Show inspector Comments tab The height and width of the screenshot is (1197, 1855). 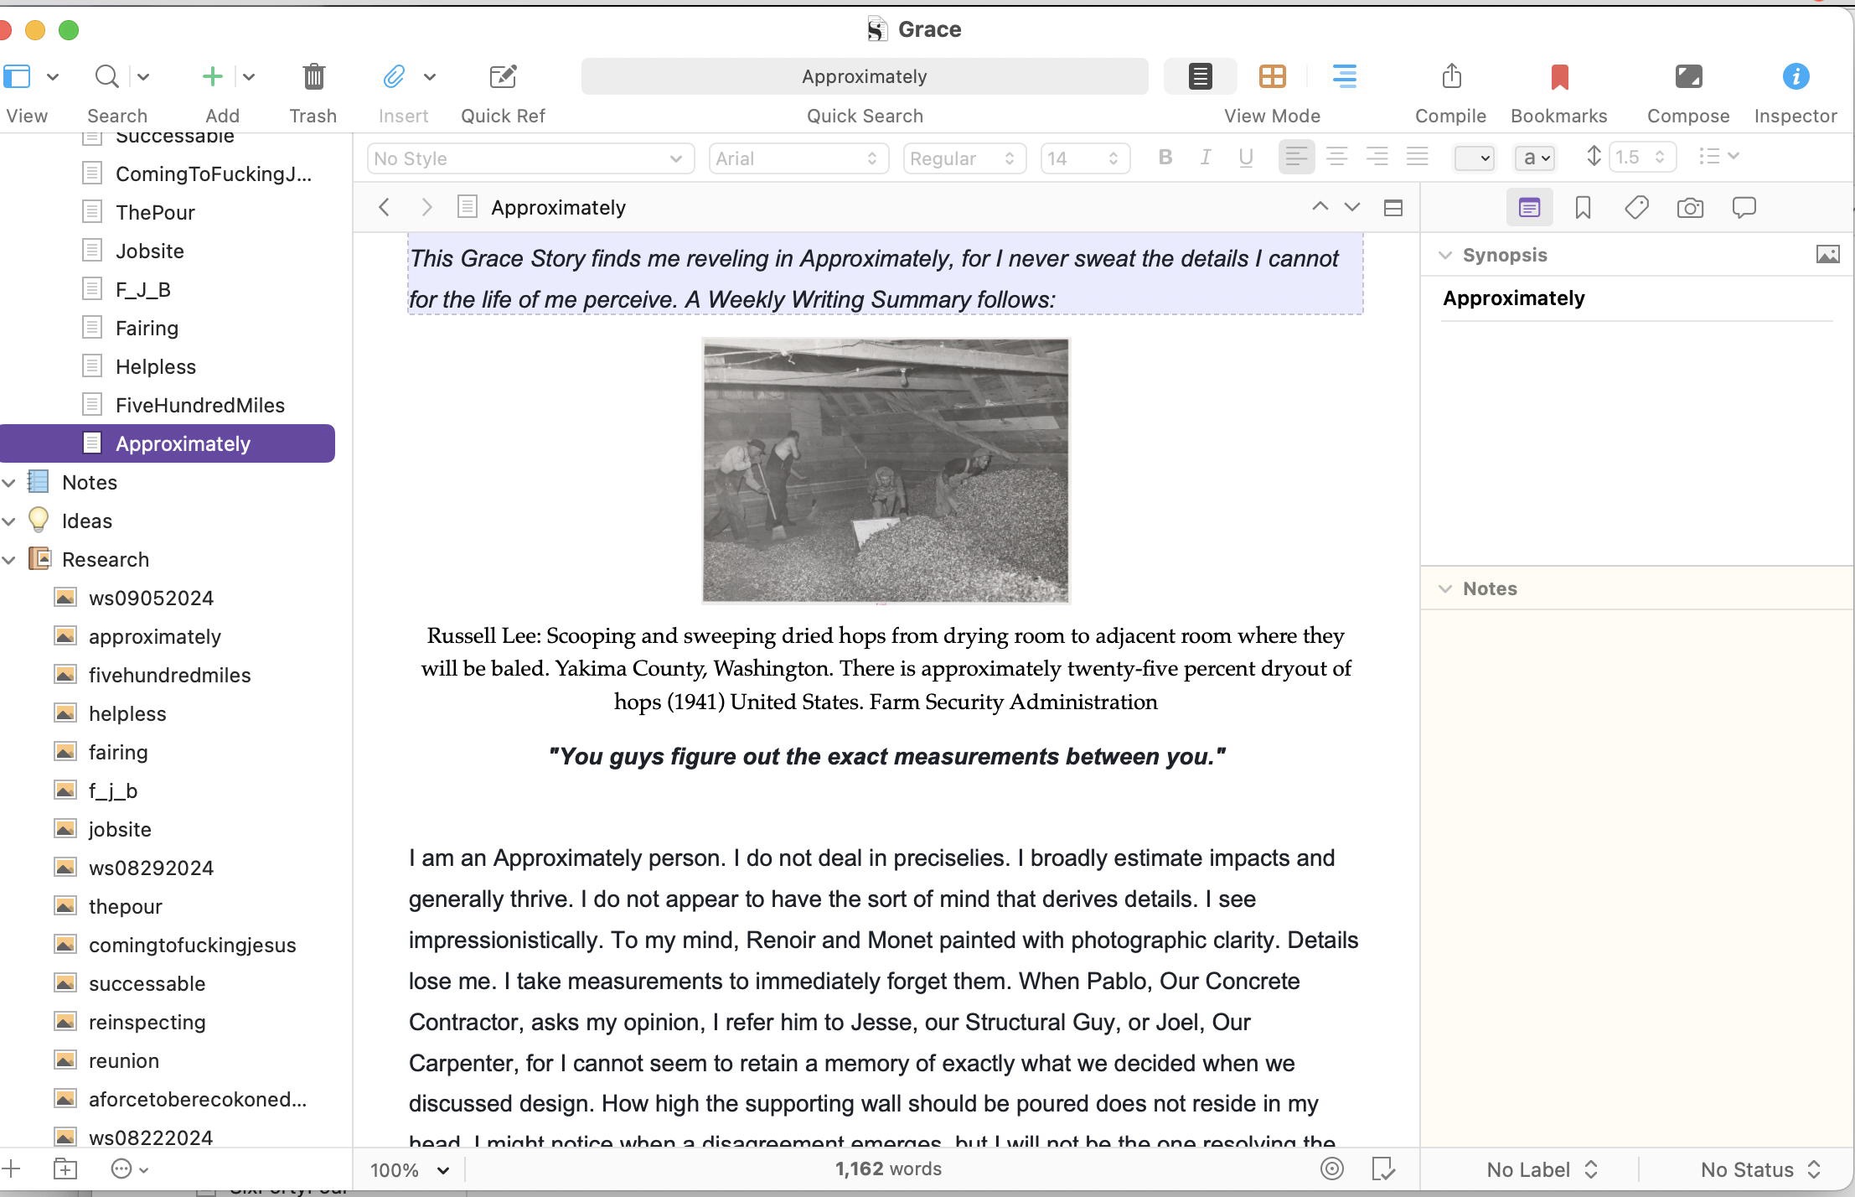coord(1744,208)
